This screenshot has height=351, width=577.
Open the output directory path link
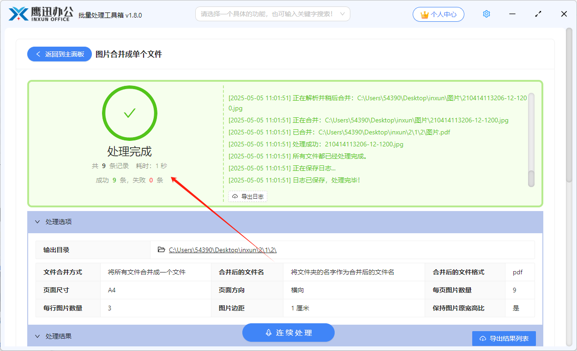pos(222,250)
